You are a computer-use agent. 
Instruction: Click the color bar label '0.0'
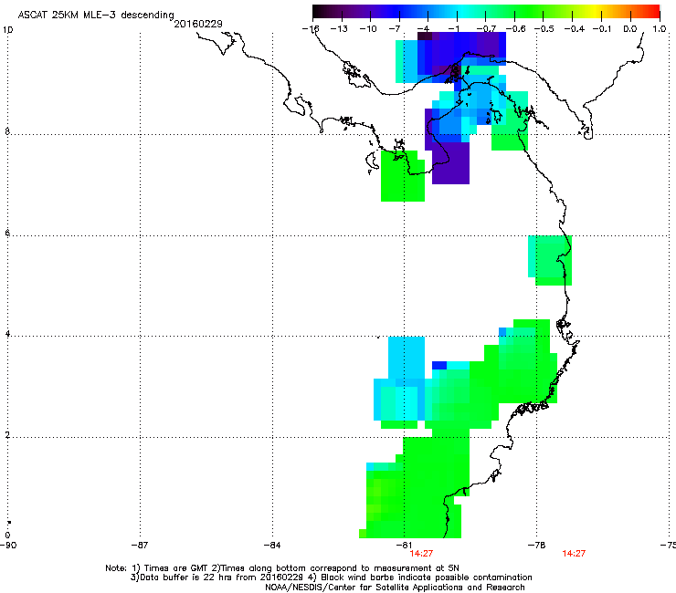coord(630,29)
